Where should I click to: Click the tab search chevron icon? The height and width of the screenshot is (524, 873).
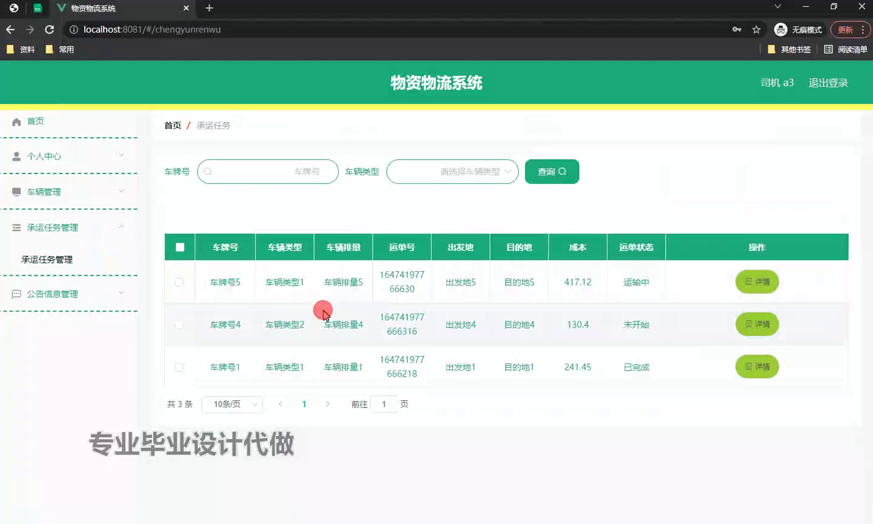(778, 7)
